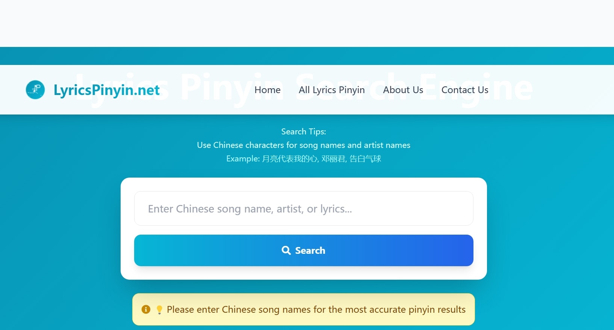Image resolution: width=614 pixels, height=330 pixels.
Task: Click the example song 月亮代表我的心
Action: click(x=290, y=158)
